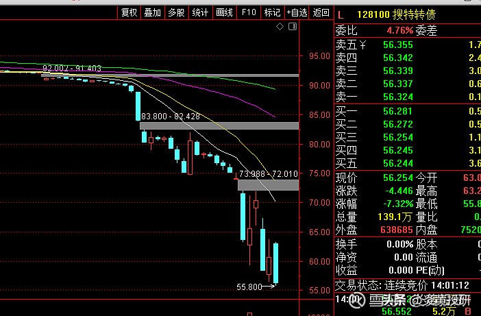Click 涨跌 value -4.446
Image resolution: width=481 pixels, height=316 pixels.
399,191
